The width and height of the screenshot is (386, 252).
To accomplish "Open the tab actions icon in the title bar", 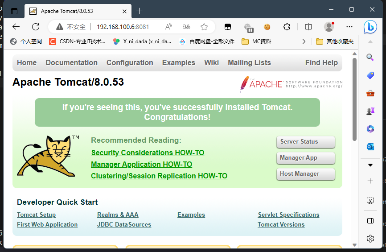I will (x=14, y=11).
